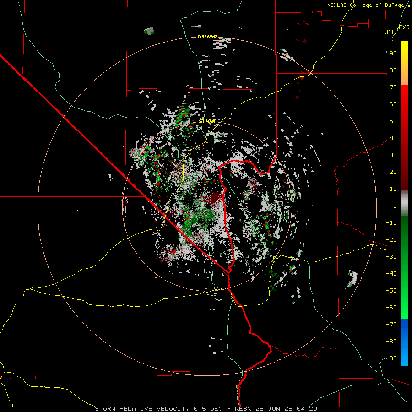Click the positive 50 knot scale value
Viewport: 412px width, 412px height.
click(x=393, y=121)
